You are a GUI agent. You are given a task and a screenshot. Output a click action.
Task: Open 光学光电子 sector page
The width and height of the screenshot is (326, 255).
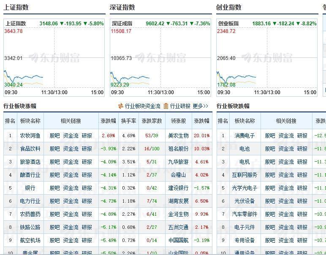pyautogui.click(x=244, y=188)
